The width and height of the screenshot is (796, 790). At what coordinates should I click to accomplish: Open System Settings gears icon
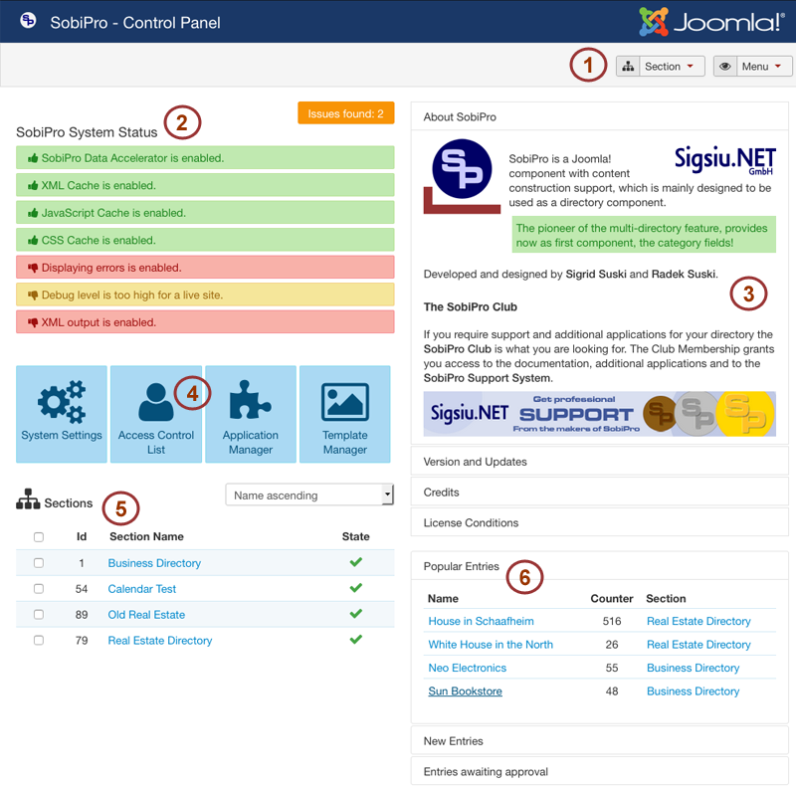point(62,402)
